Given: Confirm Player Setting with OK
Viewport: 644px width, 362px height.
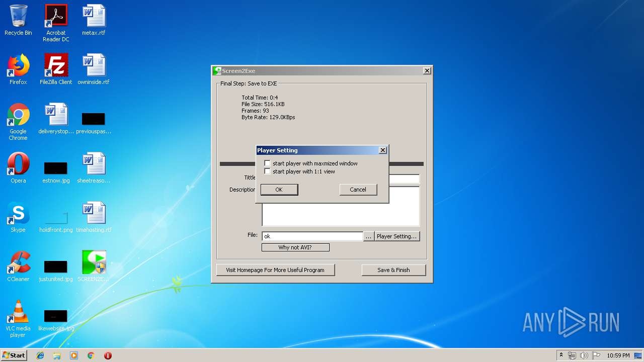Looking at the screenshot, I should click(279, 190).
